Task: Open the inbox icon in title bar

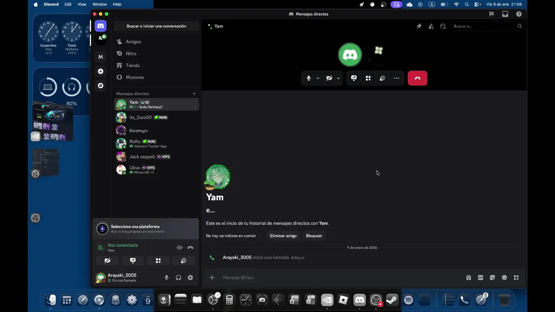Action: coord(505,14)
